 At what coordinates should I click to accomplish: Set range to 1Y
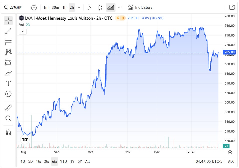click(x=72, y=161)
